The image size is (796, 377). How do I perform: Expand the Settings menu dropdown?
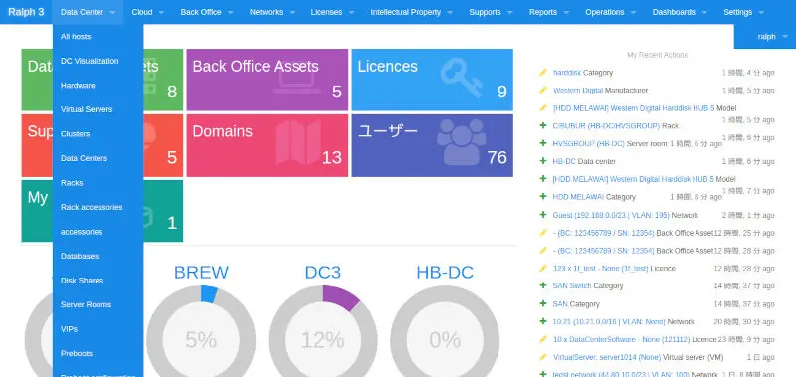point(743,12)
